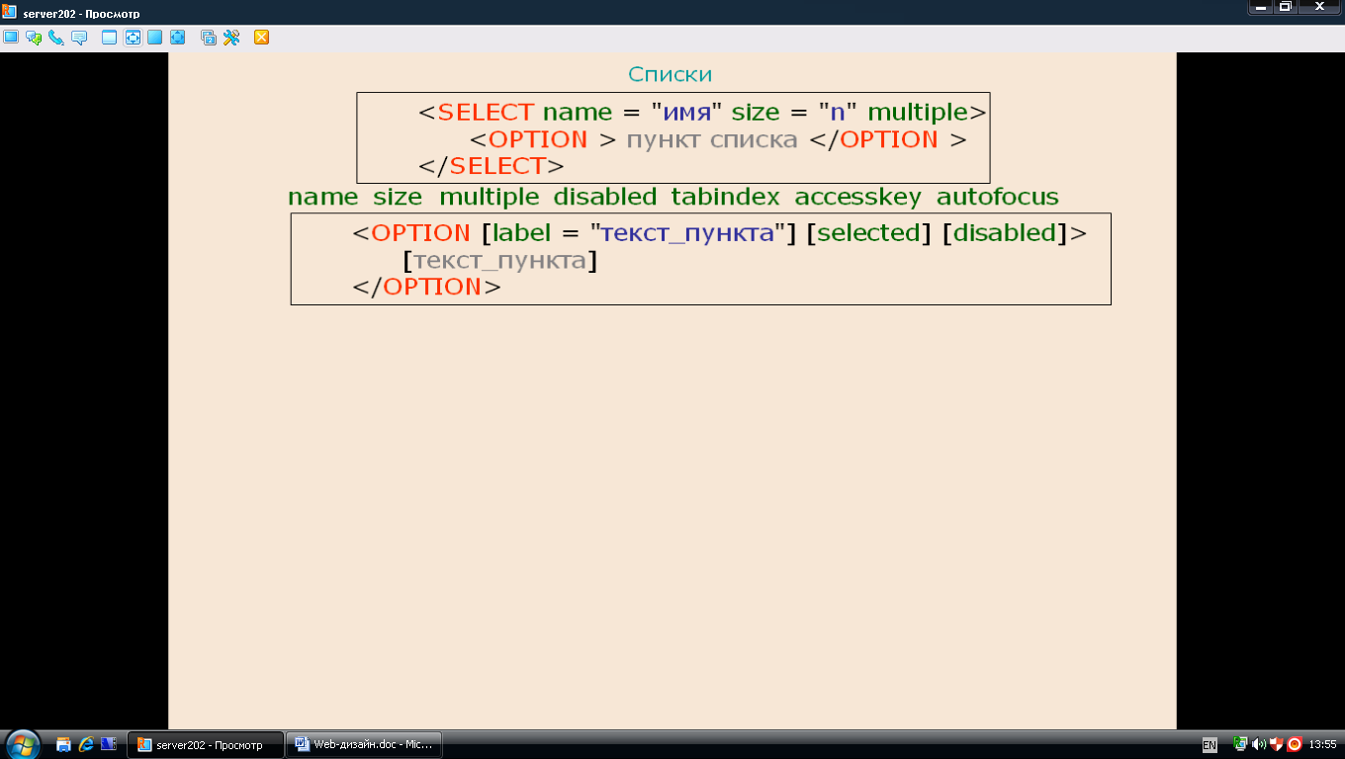Click the grey [текст_пункта] bracketed text
1345x759 pixels.
(x=499, y=260)
